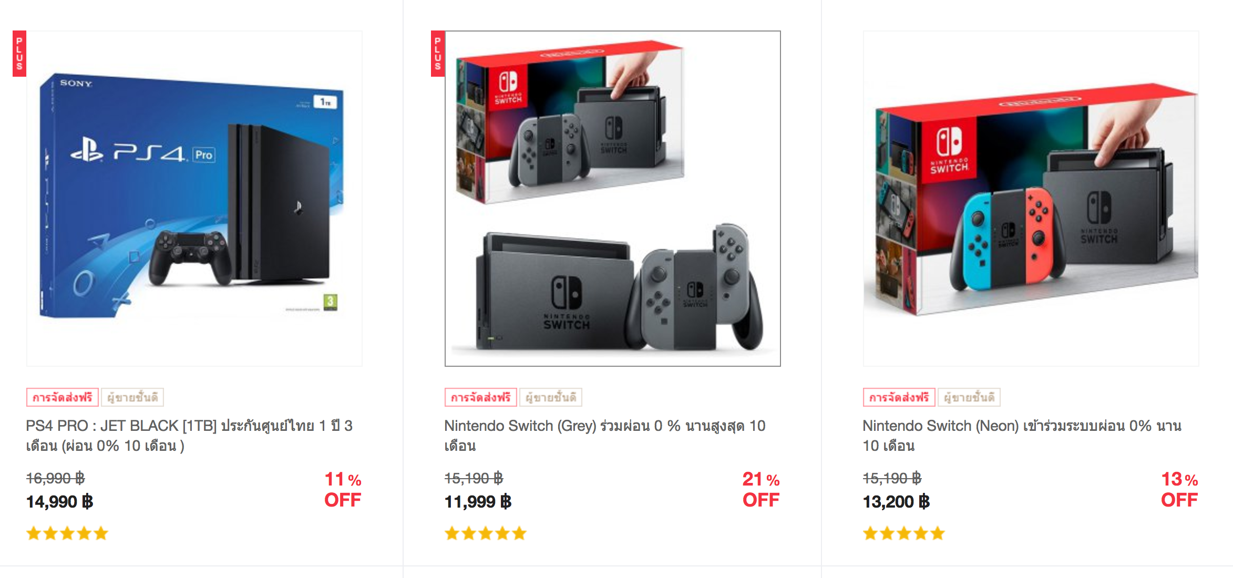Open the Nintendo Switch Neon product image
The width and height of the screenshot is (1233, 578).
click(1031, 199)
